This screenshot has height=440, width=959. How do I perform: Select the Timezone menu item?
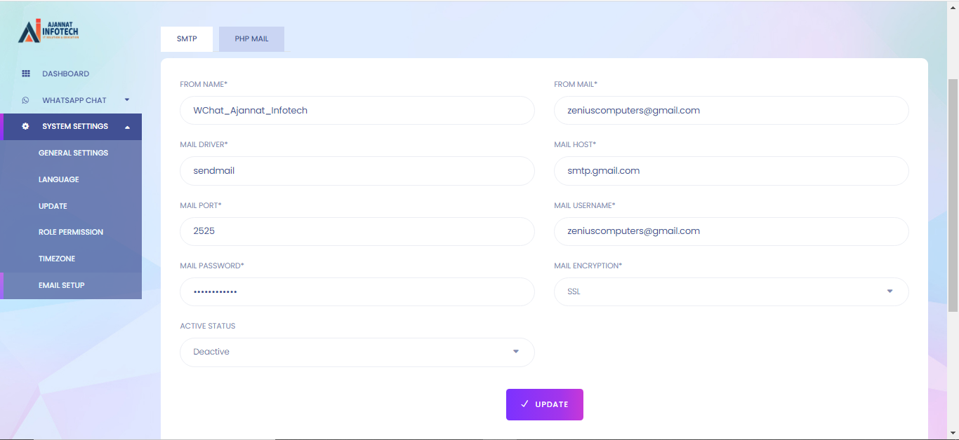click(57, 259)
